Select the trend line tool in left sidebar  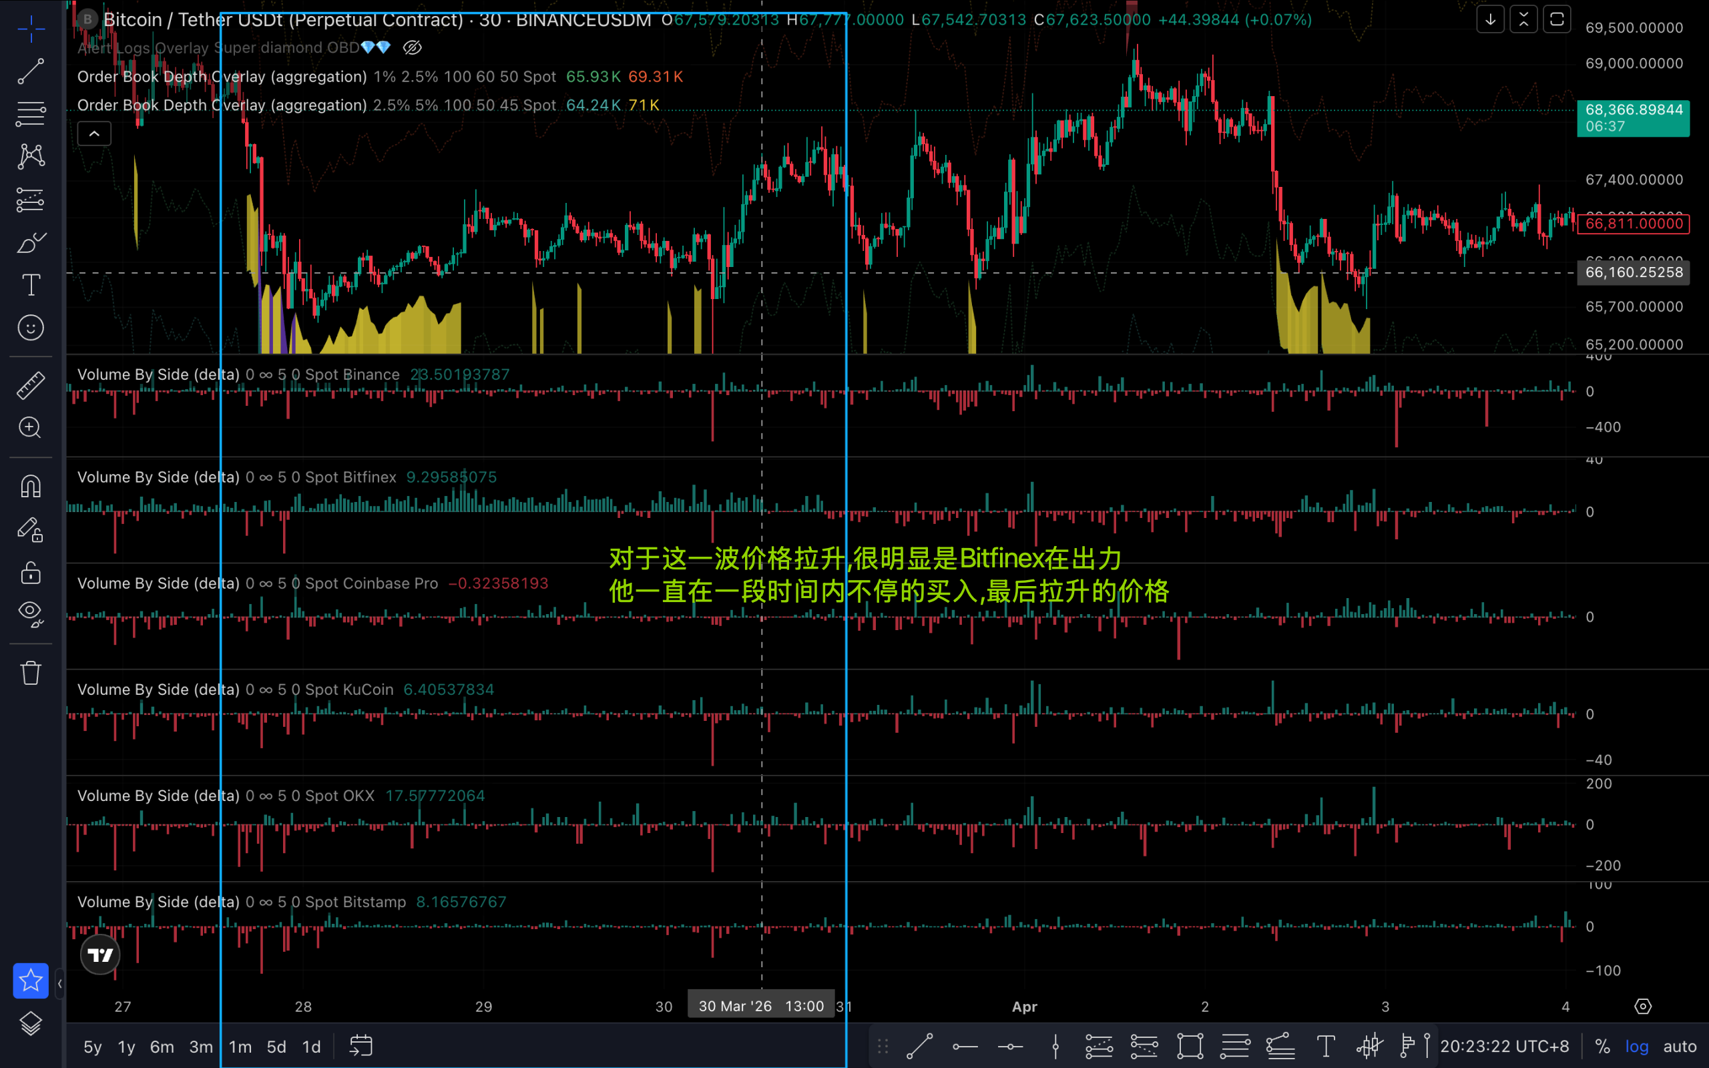tap(30, 71)
